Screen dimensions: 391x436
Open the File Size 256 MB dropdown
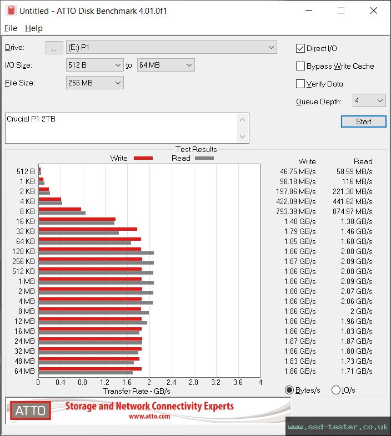[x=94, y=83]
